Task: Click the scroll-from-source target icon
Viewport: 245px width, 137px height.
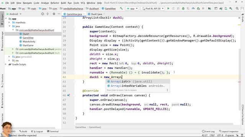Action: coord(42,14)
